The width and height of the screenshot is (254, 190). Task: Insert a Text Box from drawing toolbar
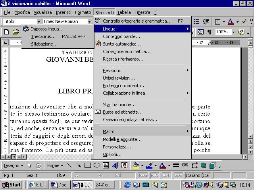(106, 165)
